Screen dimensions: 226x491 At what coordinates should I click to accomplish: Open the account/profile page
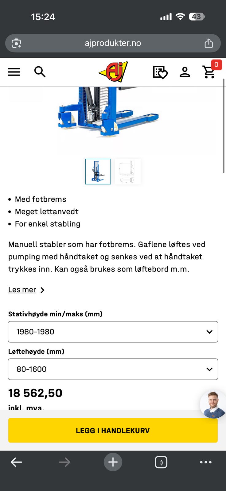point(185,72)
